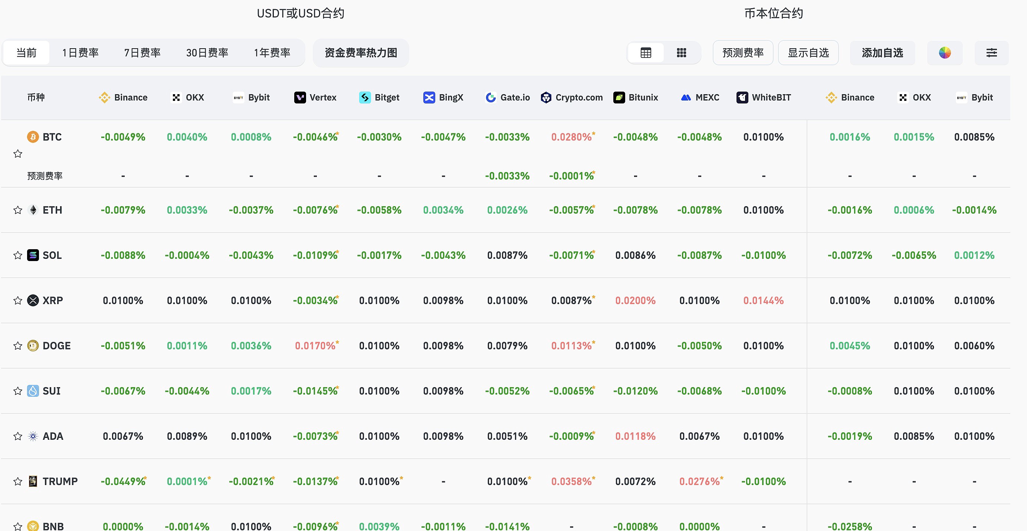Click the BTC coin icon

(33, 137)
